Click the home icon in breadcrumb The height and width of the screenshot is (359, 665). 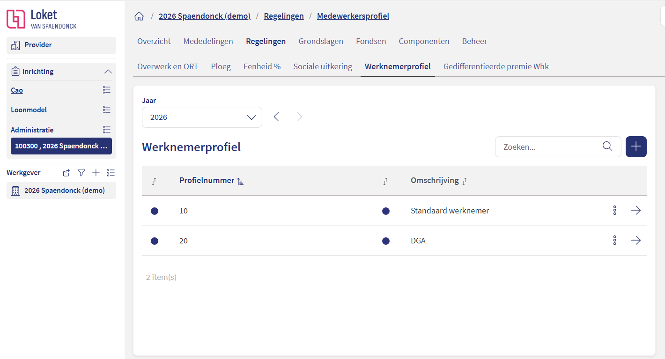(x=139, y=16)
